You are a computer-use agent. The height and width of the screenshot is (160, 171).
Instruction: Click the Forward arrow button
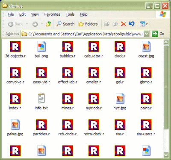[35, 24]
